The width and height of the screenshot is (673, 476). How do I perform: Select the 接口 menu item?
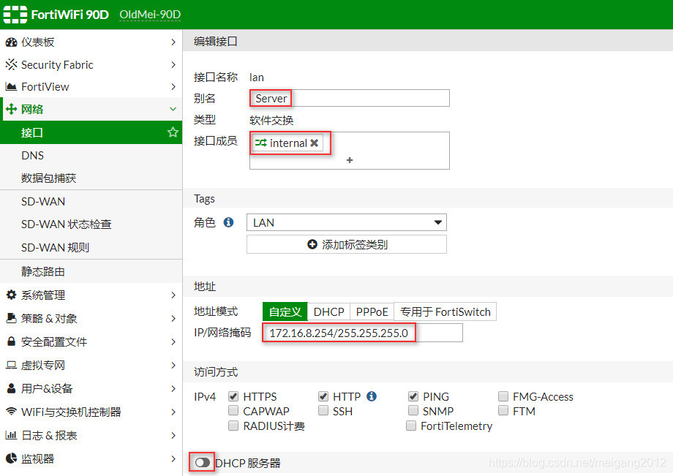pyautogui.click(x=91, y=132)
